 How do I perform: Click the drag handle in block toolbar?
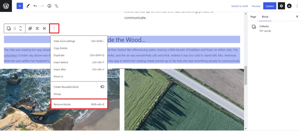15,29
